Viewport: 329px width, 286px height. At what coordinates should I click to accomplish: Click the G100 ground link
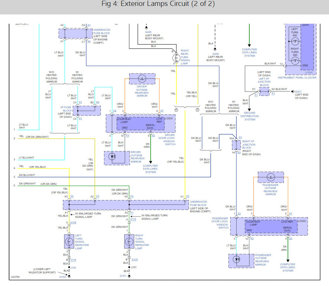pos(63,277)
